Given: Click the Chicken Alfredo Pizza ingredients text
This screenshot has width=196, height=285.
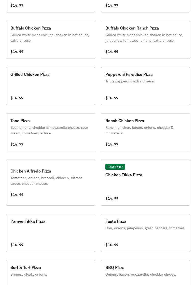Looking at the screenshot, I should click(x=46, y=181).
